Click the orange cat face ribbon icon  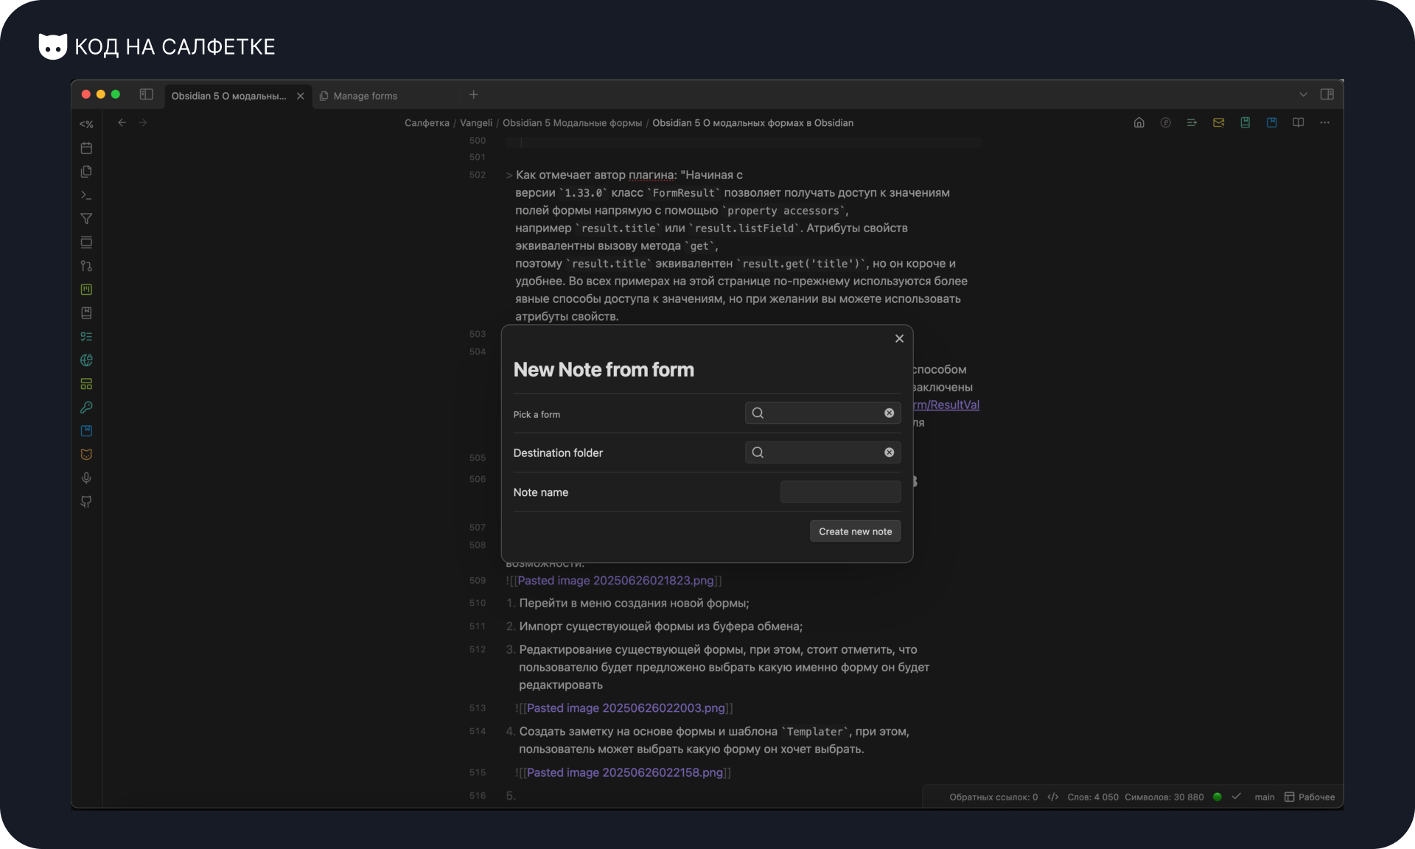pyautogui.click(x=86, y=455)
